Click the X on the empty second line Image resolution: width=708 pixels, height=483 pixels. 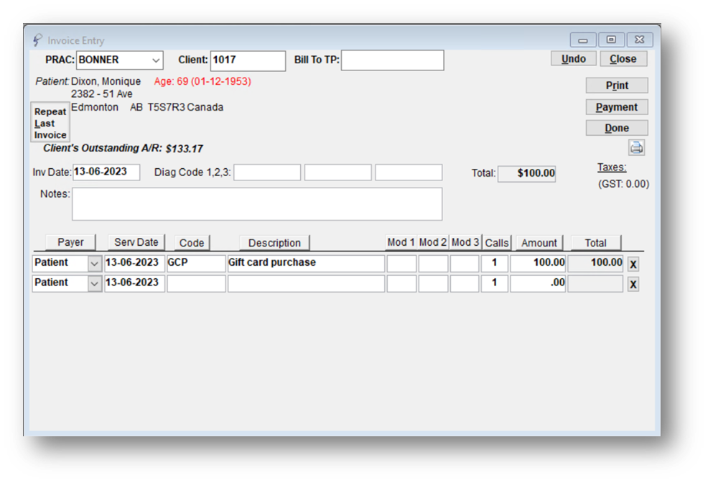point(633,284)
